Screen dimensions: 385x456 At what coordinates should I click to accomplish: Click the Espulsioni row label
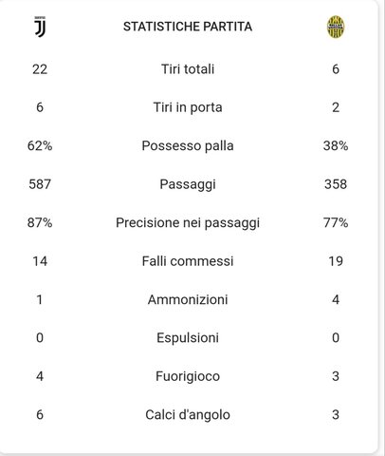click(188, 338)
